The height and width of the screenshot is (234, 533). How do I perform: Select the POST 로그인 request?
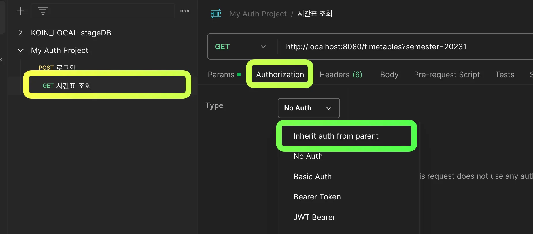(x=57, y=68)
